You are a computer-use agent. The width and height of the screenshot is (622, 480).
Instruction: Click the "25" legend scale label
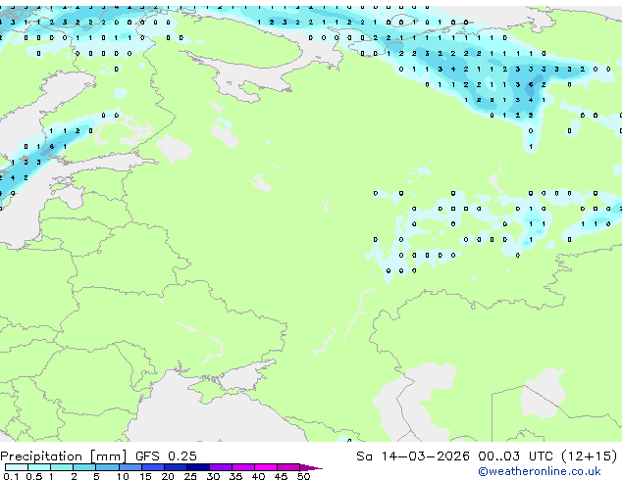190,476
